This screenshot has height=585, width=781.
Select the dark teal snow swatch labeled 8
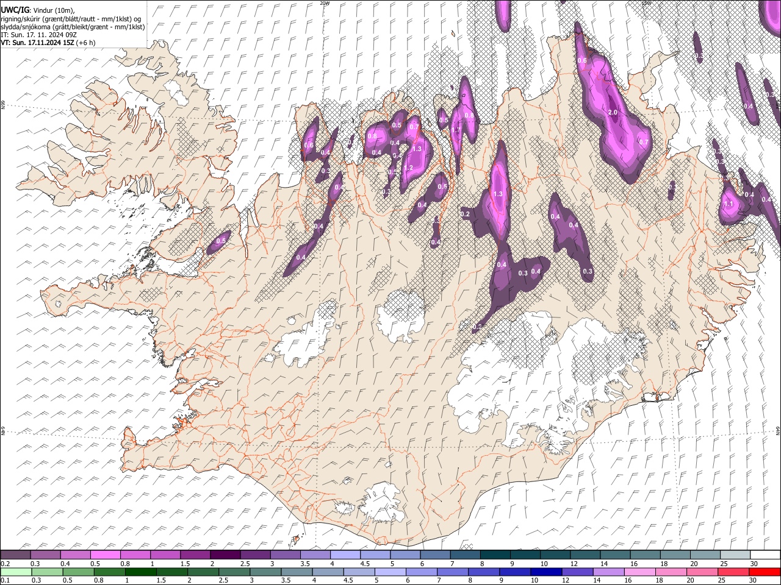click(495, 555)
